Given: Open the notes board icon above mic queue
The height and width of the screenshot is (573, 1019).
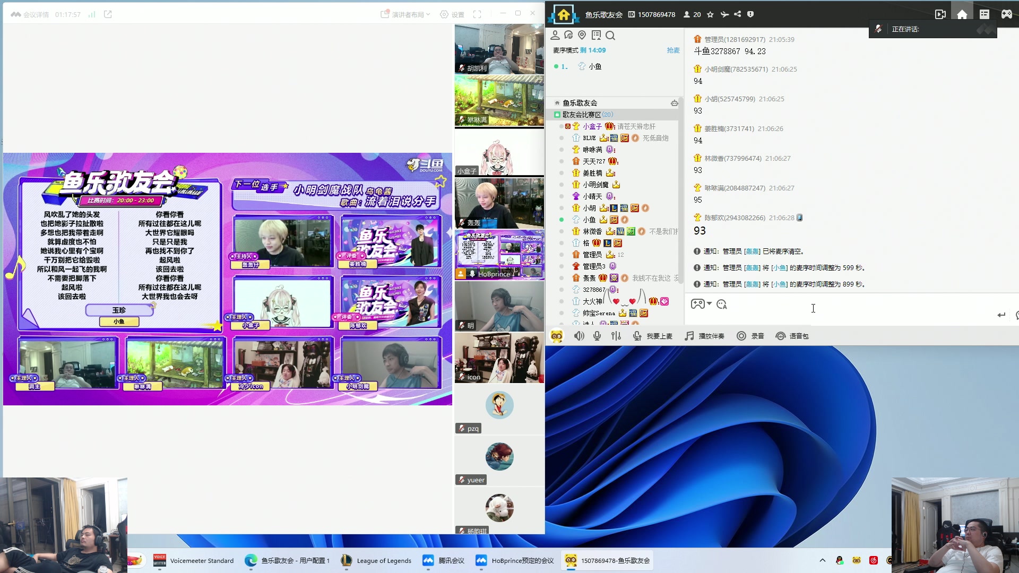Looking at the screenshot, I should coord(596,35).
